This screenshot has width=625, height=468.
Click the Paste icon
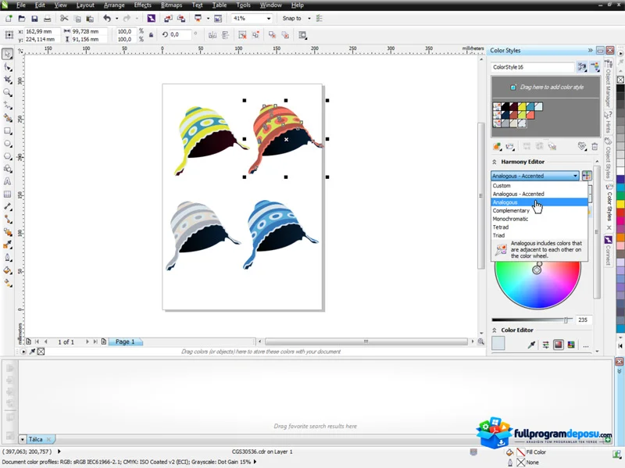coord(90,18)
